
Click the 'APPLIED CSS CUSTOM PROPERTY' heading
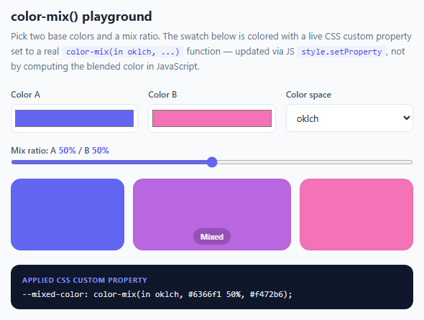(x=85, y=281)
